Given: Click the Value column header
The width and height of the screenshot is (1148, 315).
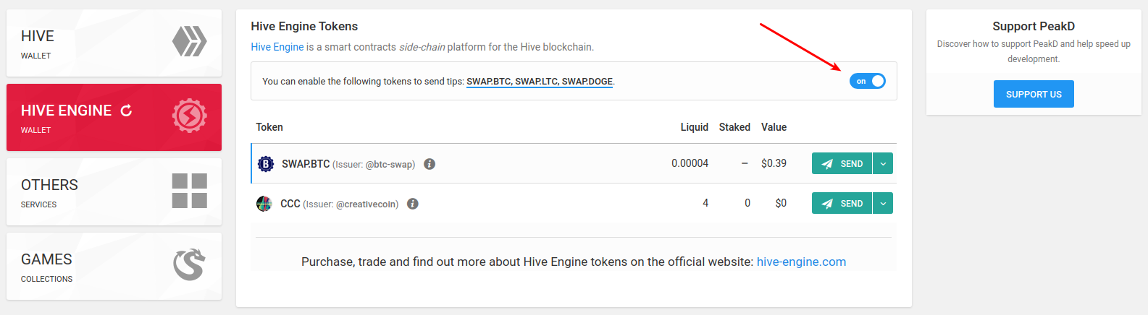Looking at the screenshot, I should click(774, 127).
